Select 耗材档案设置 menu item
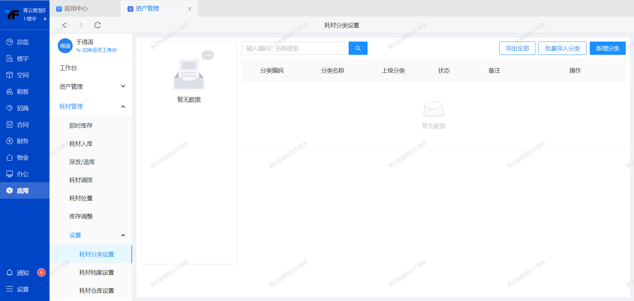Image resolution: width=634 pixels, height=301 pixels. (96, 272)
